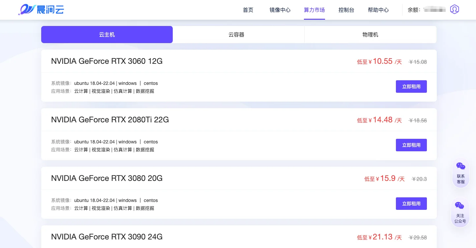Image resolution: width=476 pixels, height=248 pixels.
Task: Click the ¥10.55 /天 price
Action: tap(379, 61)
